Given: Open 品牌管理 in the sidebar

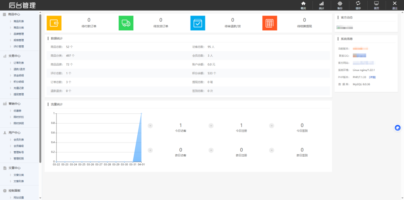Looking at the screenshot, I should [x=19, y=34].
